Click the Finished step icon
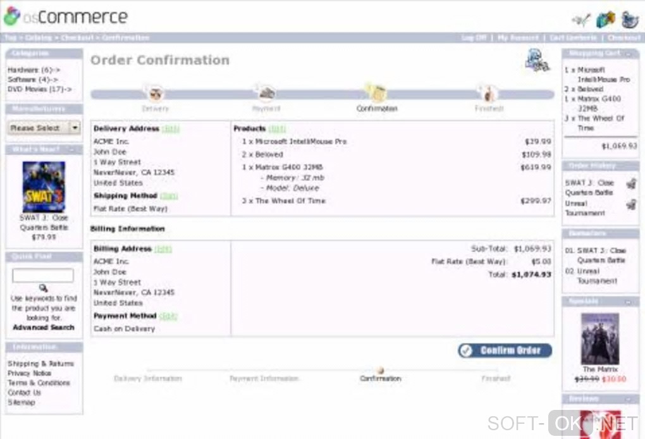The image size is (645, 439). click(x=489, y=94)
